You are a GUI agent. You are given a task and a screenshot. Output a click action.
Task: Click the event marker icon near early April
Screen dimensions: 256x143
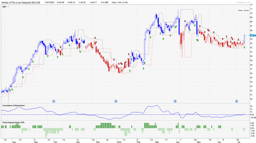(x=175, y=101)
